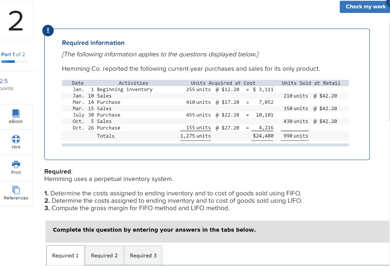This screenshot has height=266, width=390.
Task: Click the $24,480 total cost value
Action: pyautogui.click(x=262, y=136)
